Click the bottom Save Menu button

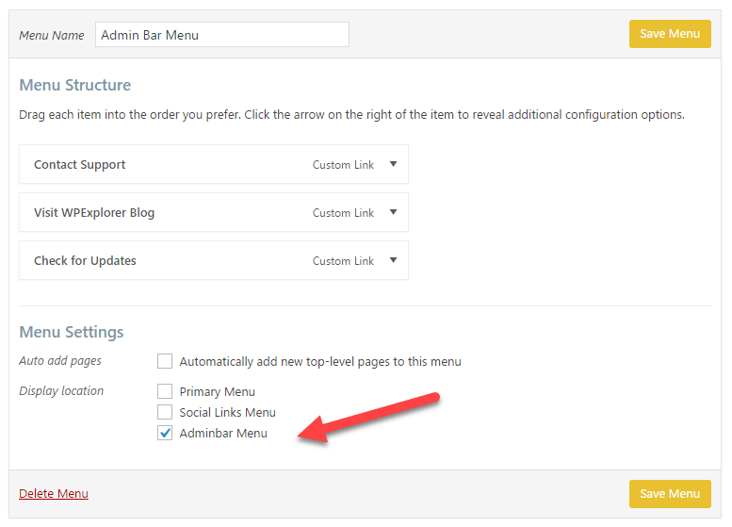670,494
